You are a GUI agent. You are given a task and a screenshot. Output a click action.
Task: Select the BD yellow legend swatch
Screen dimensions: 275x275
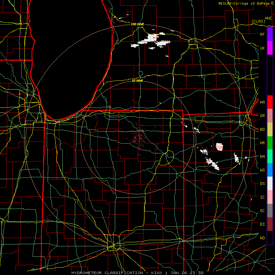270,130
